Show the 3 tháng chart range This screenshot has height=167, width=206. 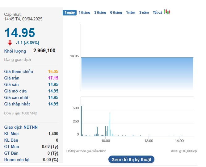point(100,12)
